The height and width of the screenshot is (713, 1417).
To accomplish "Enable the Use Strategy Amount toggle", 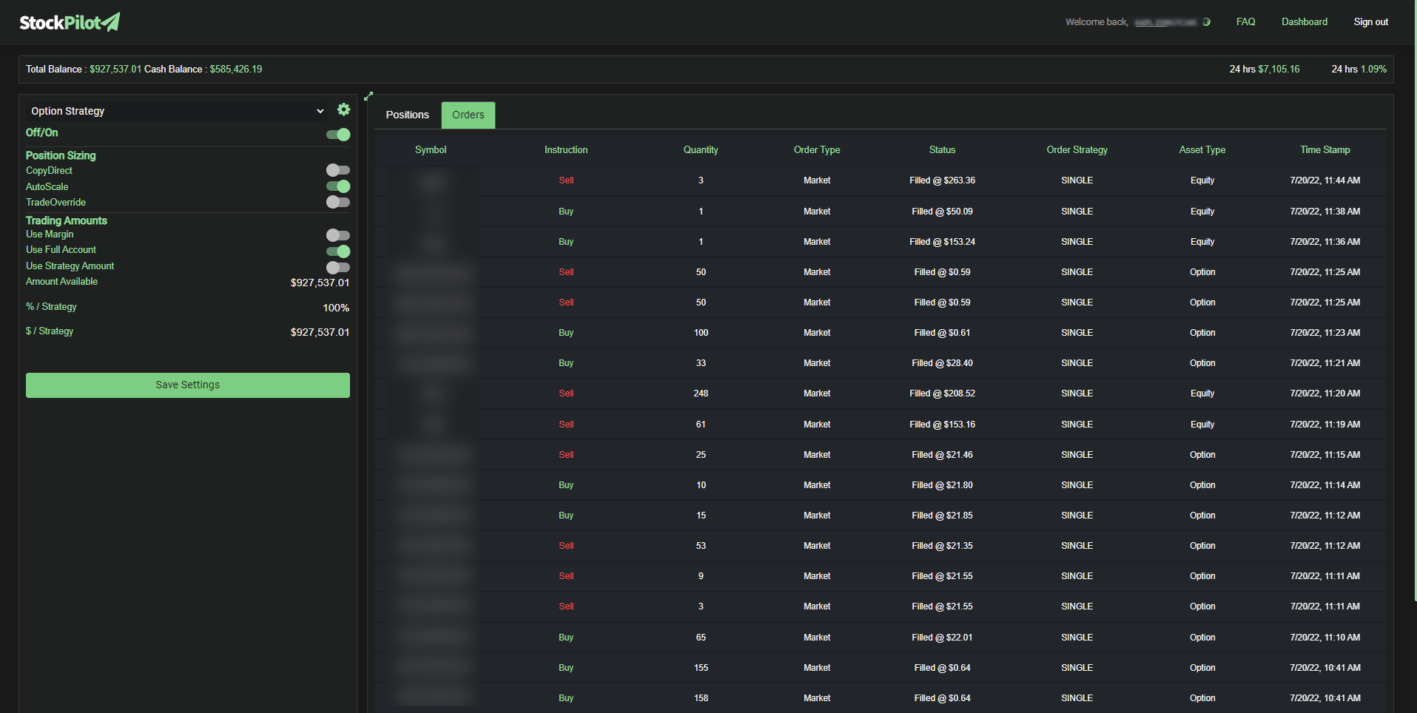I will click(337, 267).
